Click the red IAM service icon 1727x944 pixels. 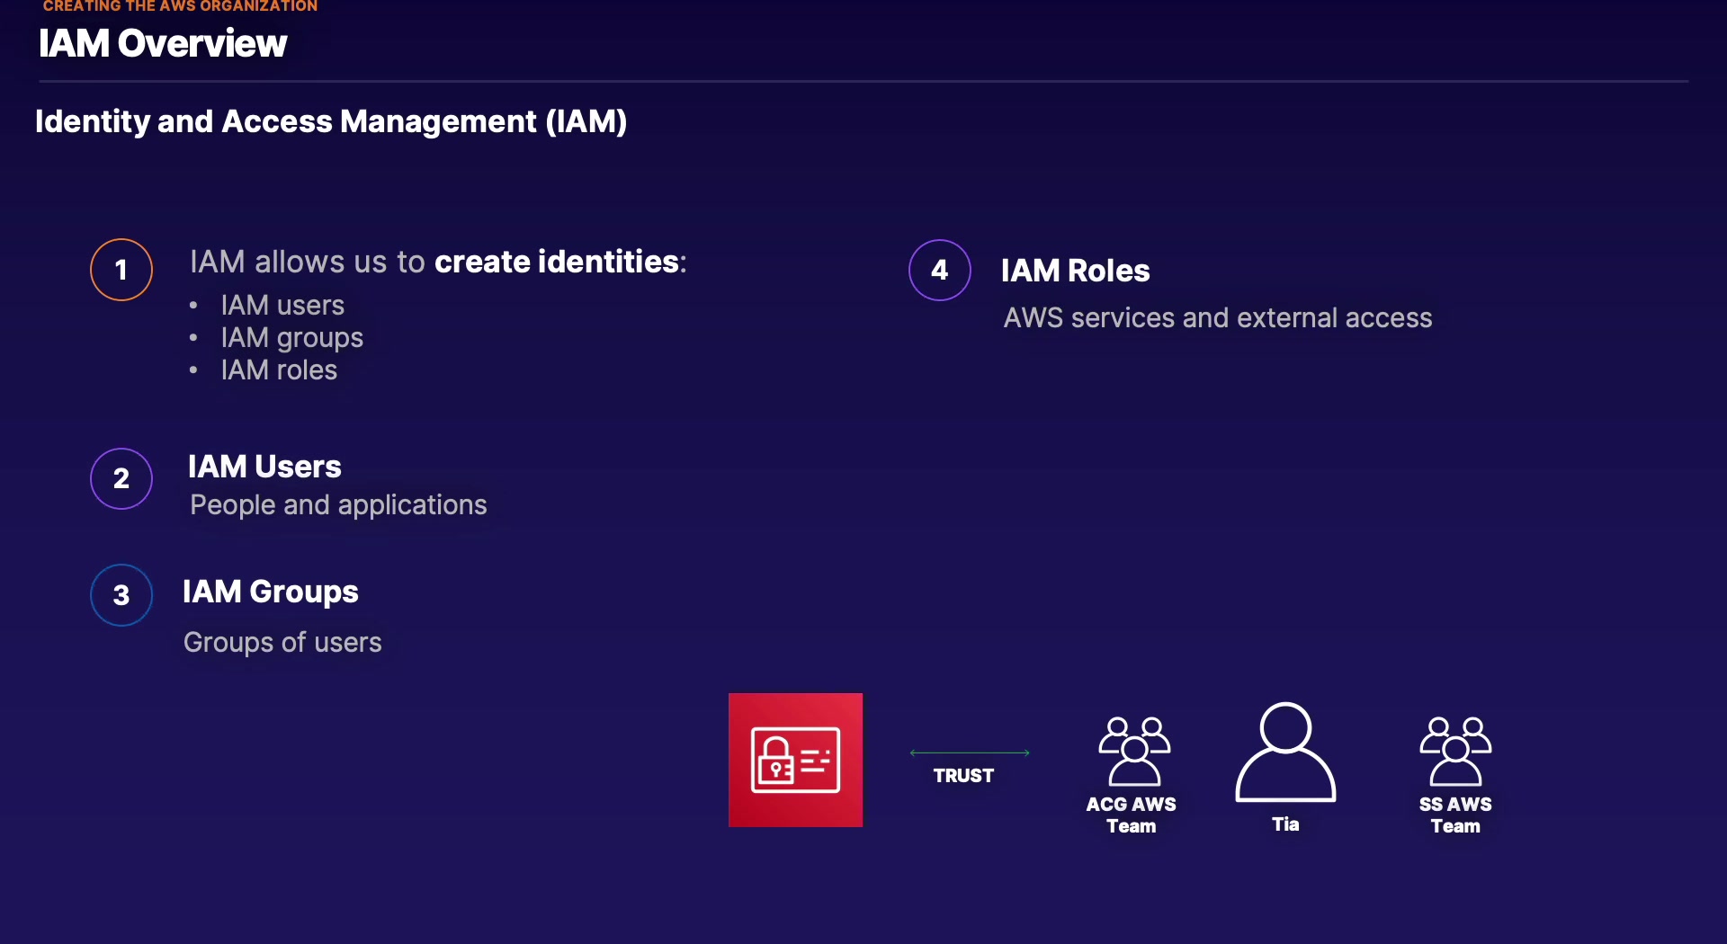coord(795,760)
